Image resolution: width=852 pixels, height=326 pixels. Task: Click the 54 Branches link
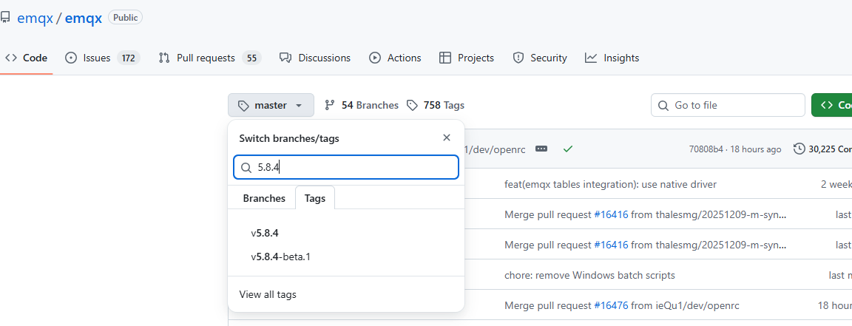pos(362,105)
